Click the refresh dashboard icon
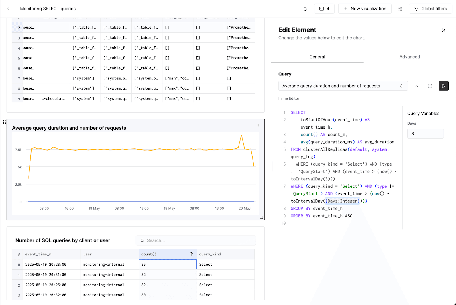The width and height of the screenshot is (456, 305). point(305,9)
